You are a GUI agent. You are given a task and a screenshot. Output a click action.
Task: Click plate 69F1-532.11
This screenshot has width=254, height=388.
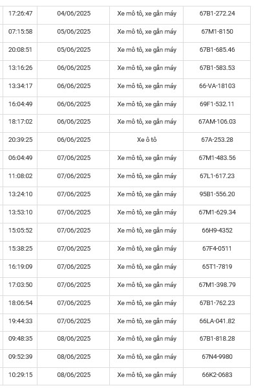click(x=217, y=104)
